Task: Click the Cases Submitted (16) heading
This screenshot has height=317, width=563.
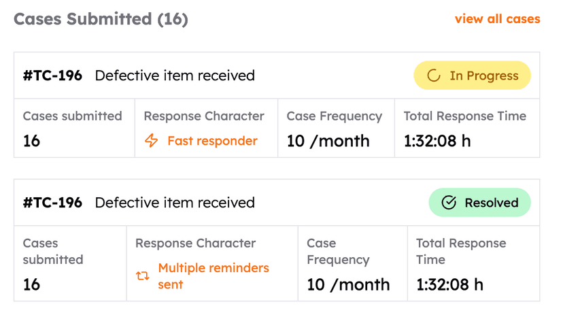Action: click(x=101, y=19)
